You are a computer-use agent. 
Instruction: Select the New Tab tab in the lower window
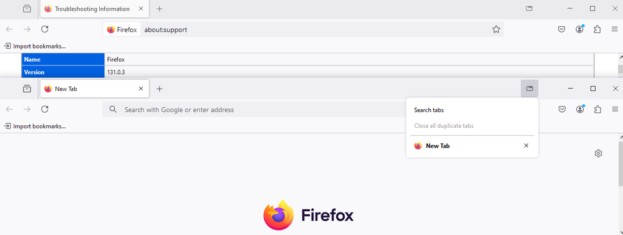point(95,89)
